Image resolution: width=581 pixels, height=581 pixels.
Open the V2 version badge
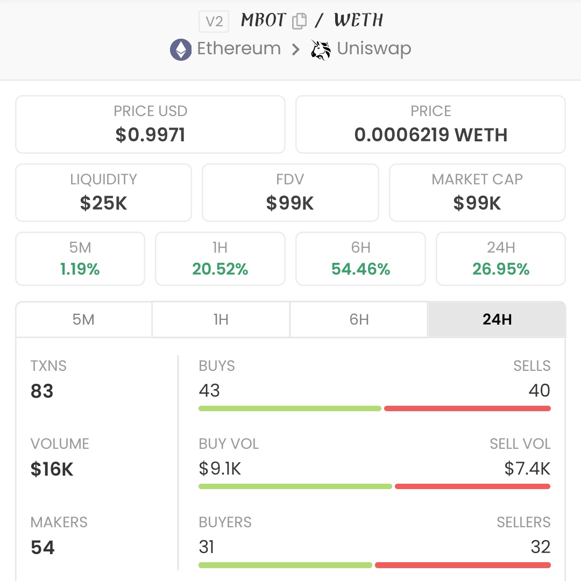click(214, 21)
